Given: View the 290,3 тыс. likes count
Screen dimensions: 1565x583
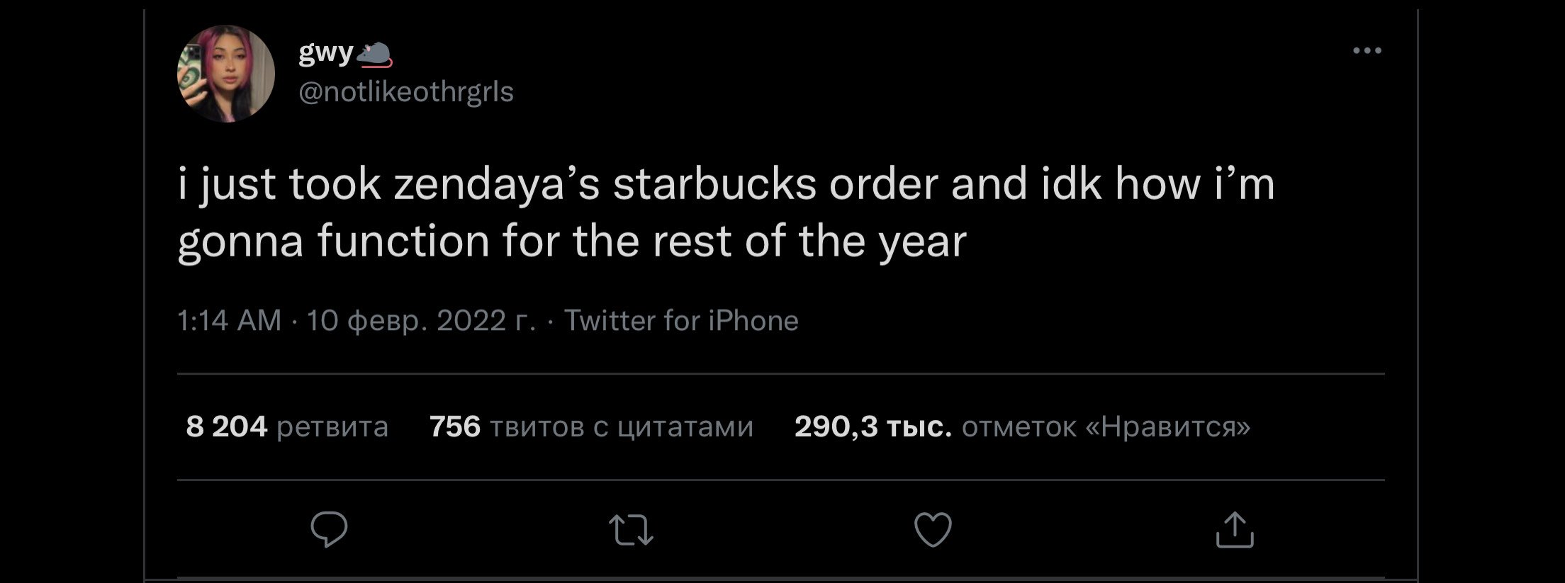Looking at the screenshot, I should tap(873, 426).
